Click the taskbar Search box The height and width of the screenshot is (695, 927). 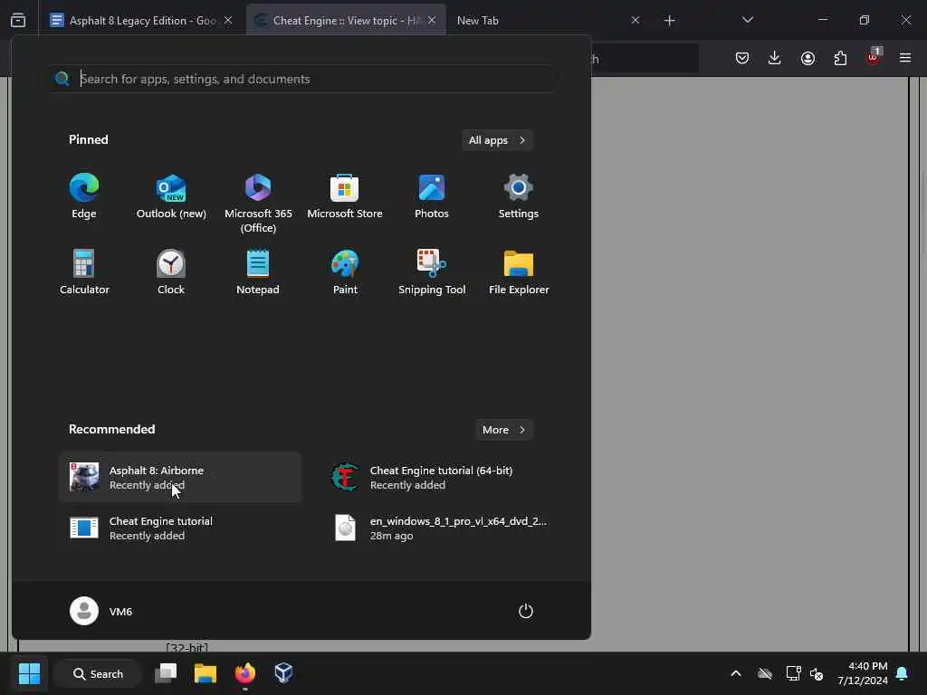pos(98,673)
